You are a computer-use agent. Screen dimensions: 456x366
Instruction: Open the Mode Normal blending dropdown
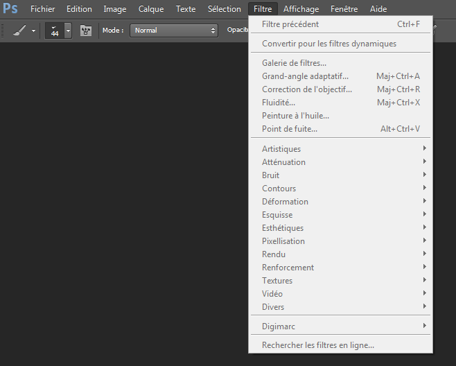pyautogui.click(x=174, y=31)
